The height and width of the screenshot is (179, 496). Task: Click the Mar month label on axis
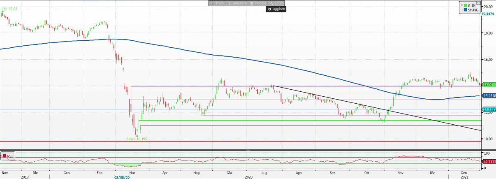click(x=132, y=173)
